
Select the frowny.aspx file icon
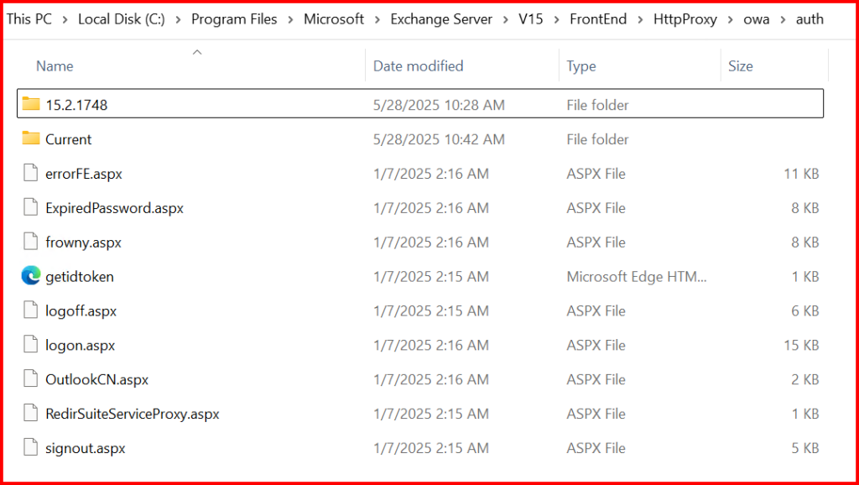(31, 242)
